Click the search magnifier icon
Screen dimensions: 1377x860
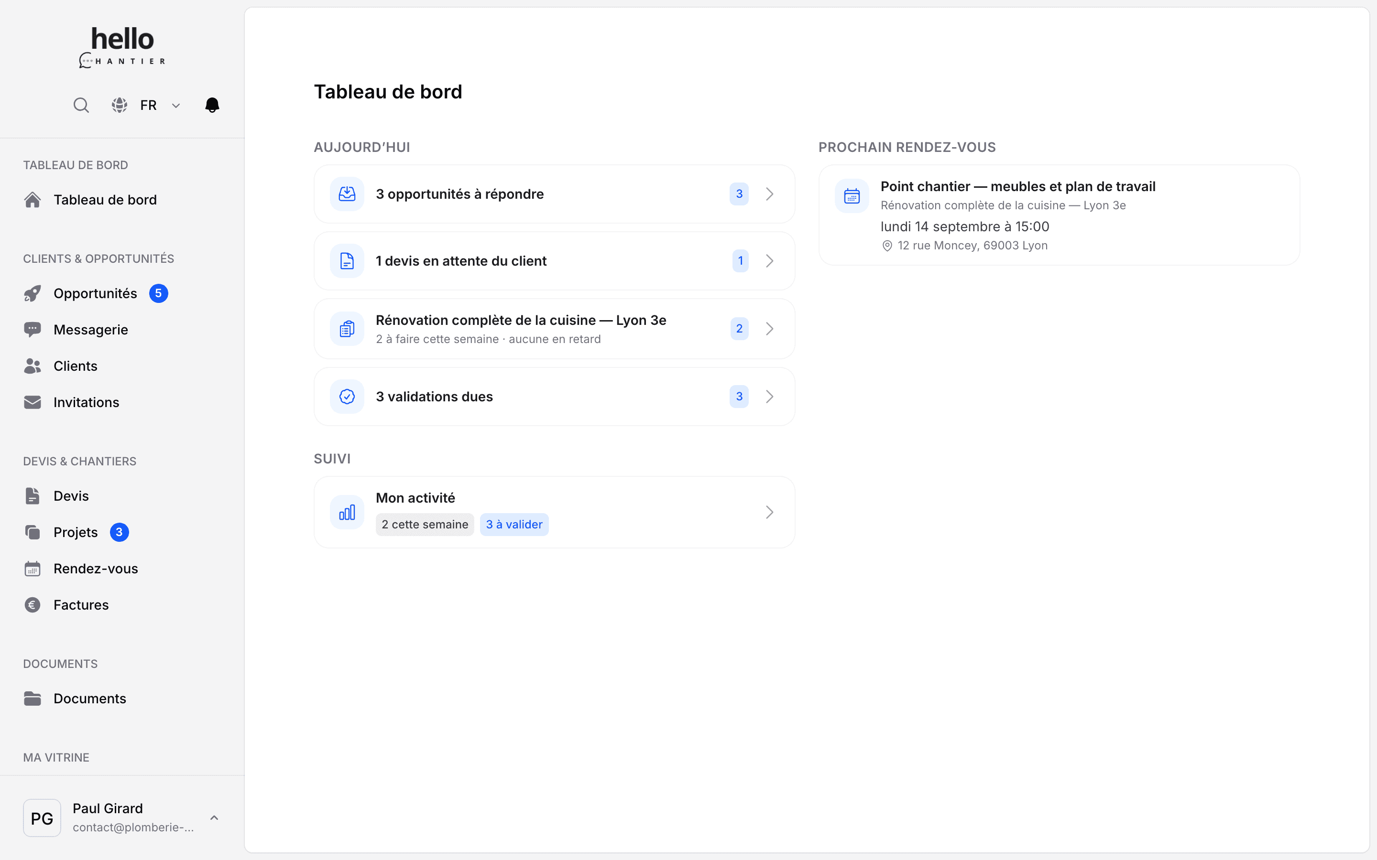(x=81, y=105)
